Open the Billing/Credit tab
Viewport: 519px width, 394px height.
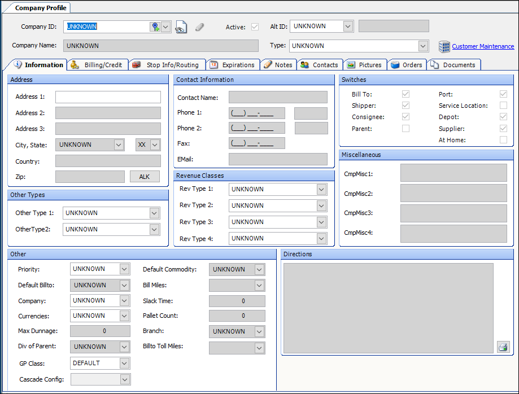coord(98,65)
